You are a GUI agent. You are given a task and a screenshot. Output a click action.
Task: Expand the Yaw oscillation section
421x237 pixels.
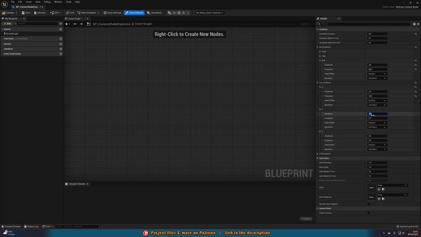pos(320,56)
